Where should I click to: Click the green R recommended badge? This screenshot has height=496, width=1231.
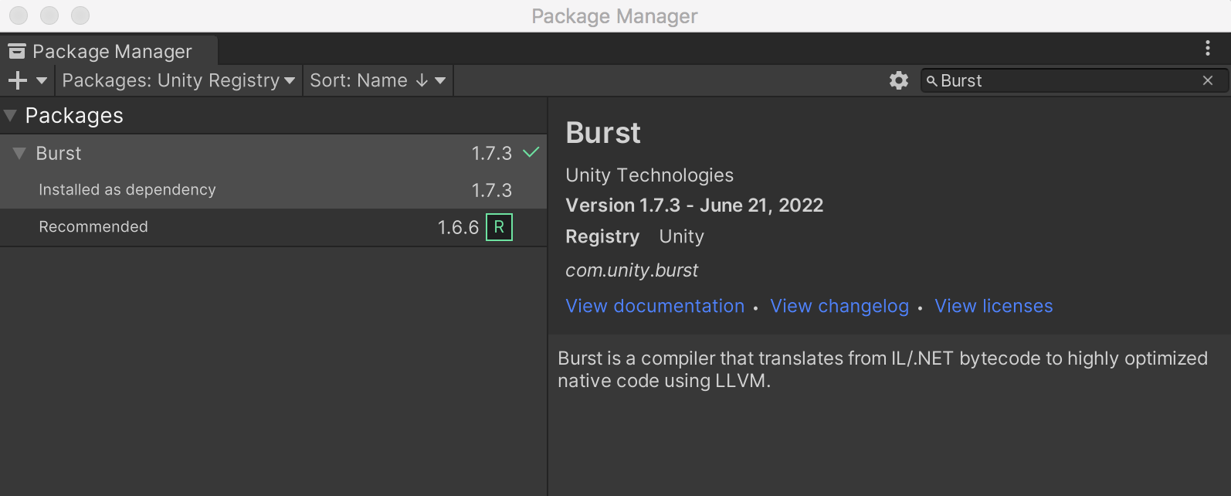[x=499, y=227]
